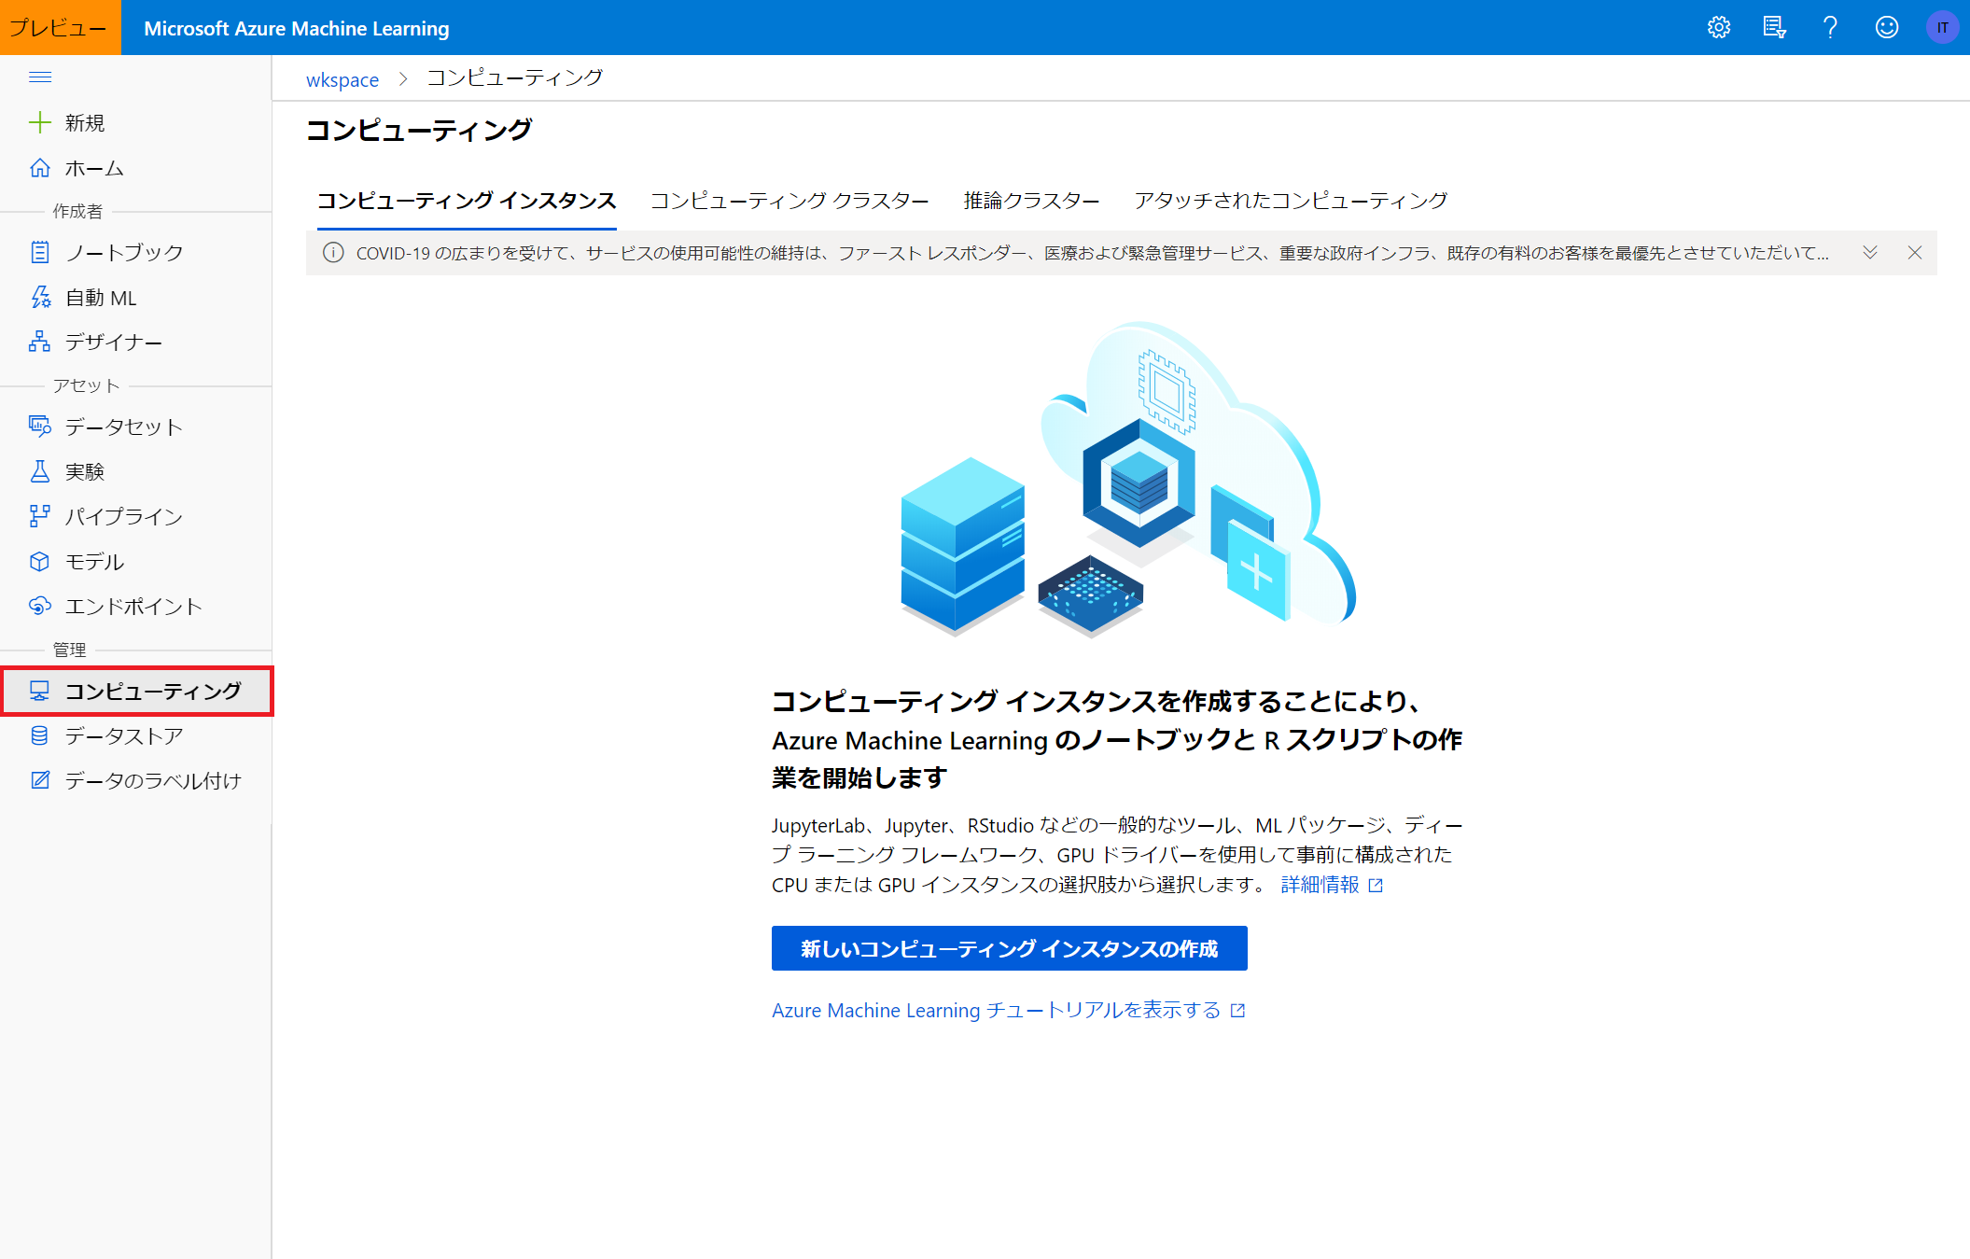
Task: Expand the COVID-19 notification banner chevron
Action: point(1869,252)
